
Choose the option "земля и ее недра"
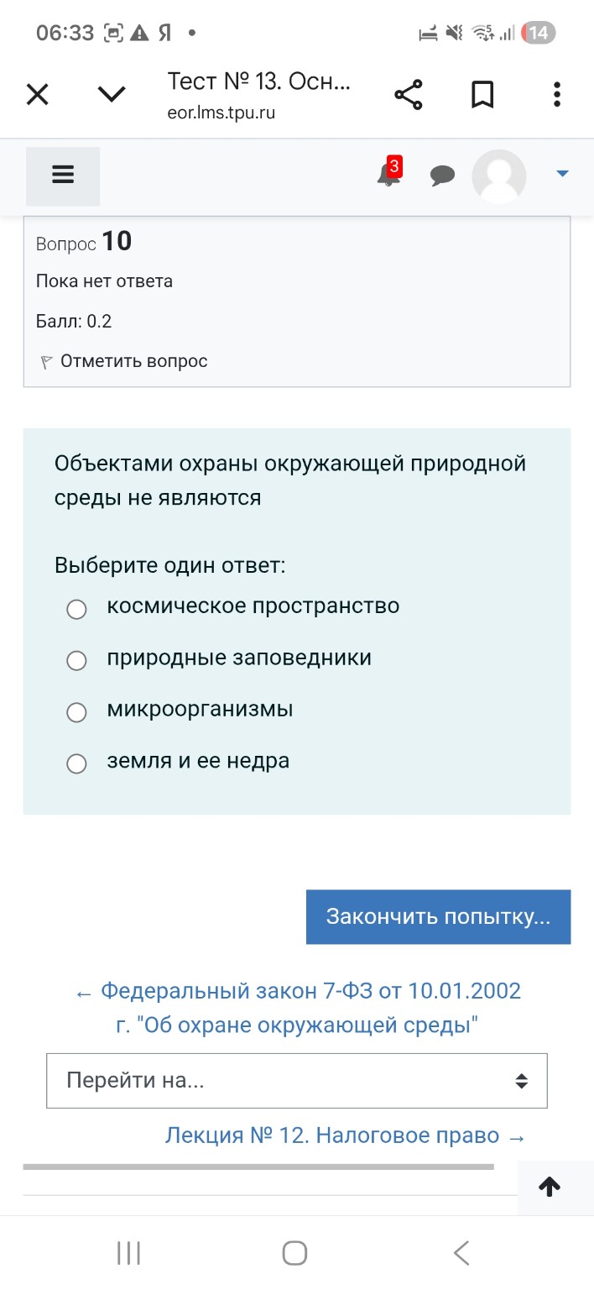click(76, 763)
